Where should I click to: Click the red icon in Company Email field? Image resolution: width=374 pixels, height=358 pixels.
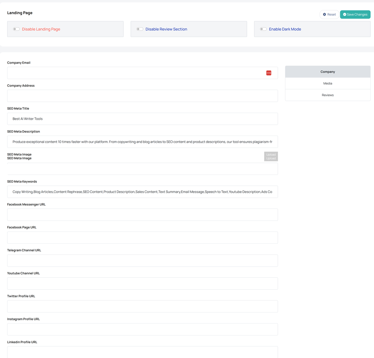pos(269,73)
